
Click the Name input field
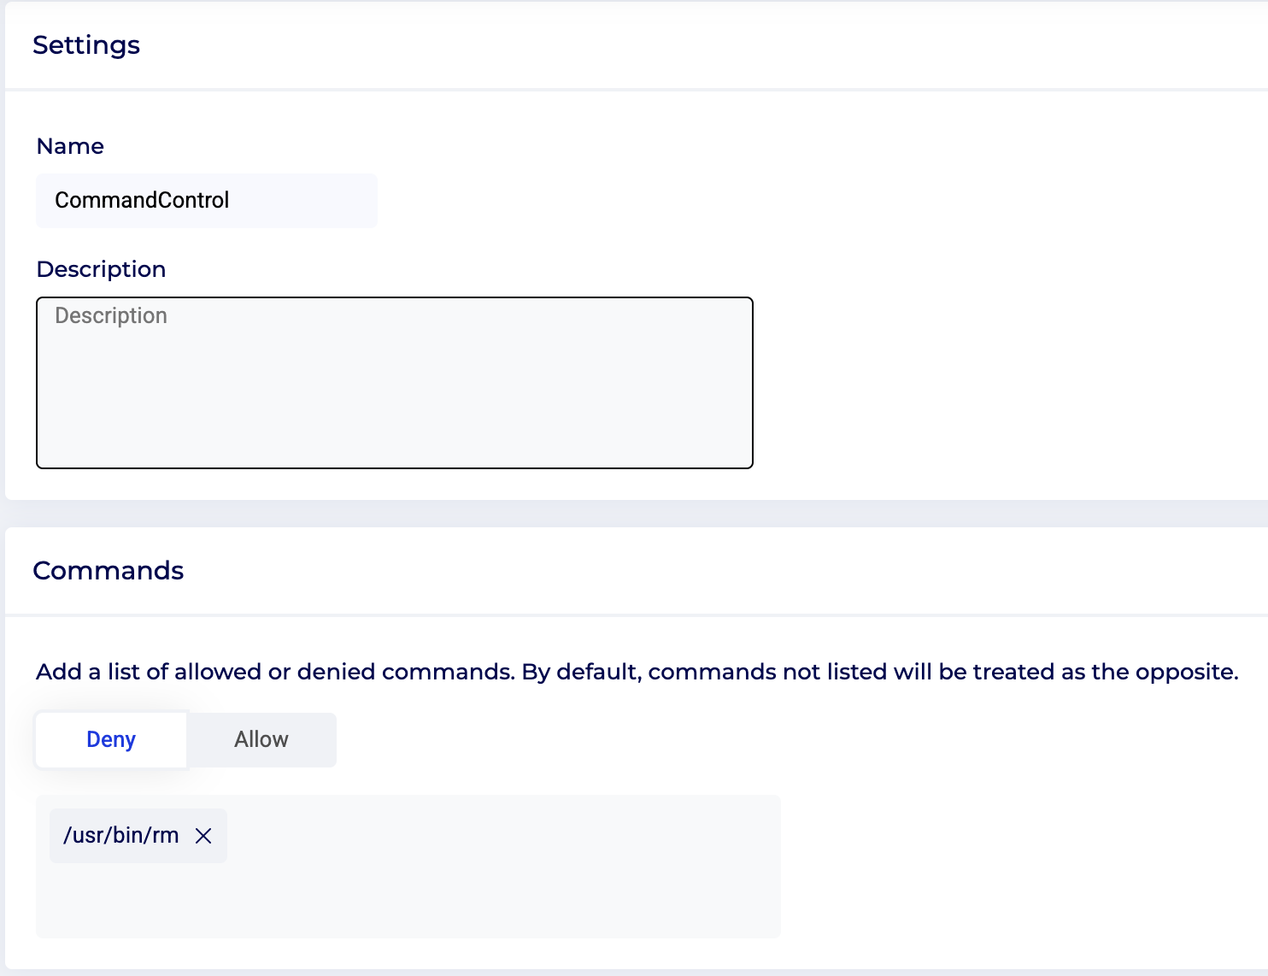tap(206, 200)
